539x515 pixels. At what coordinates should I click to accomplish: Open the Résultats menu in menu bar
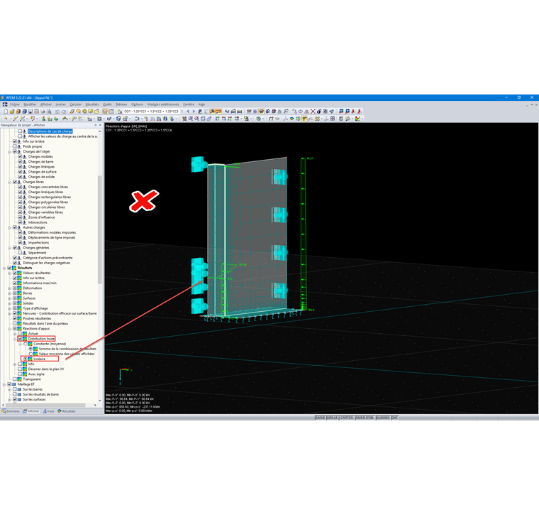pos(92,104)
